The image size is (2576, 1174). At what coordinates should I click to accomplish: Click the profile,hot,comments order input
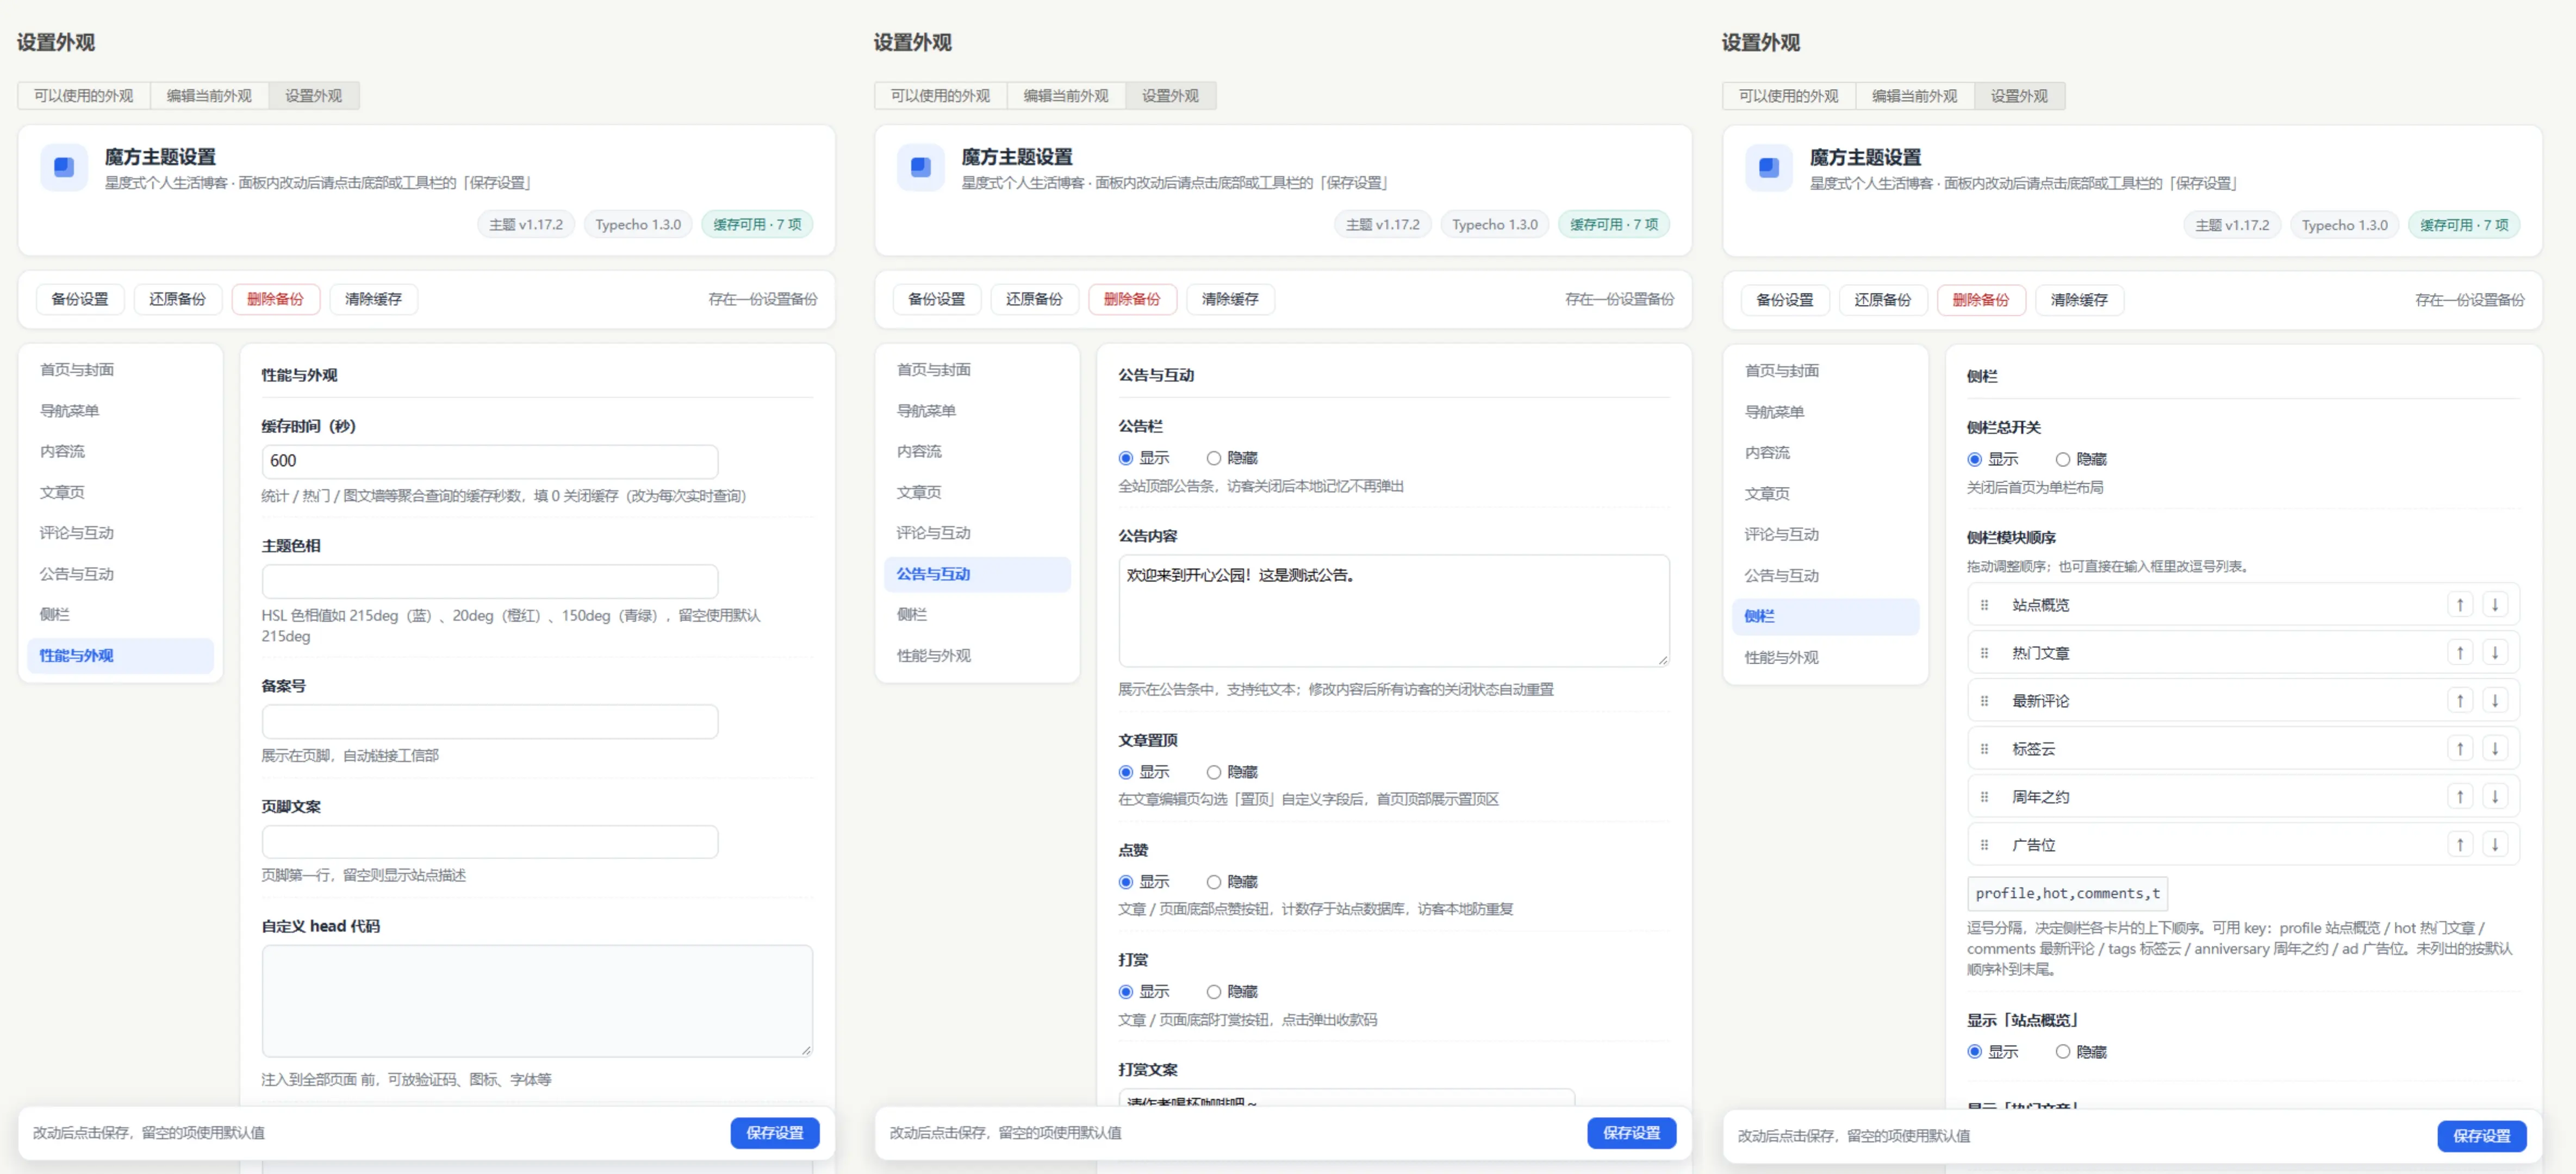[x=2067, y=893]
